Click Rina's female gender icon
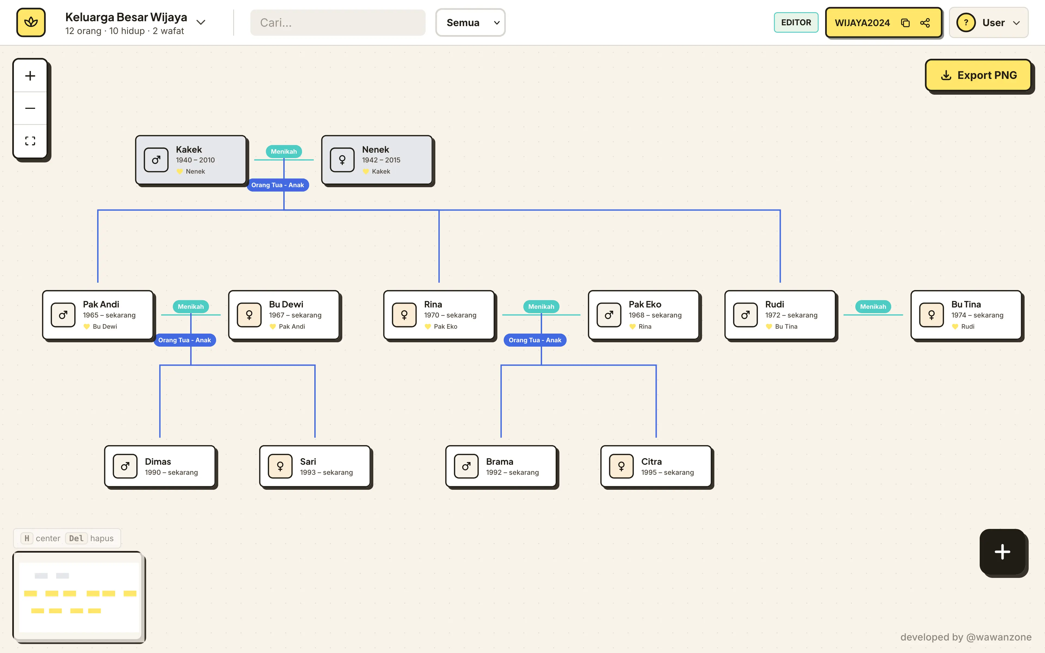The width and height of the screenshot is (1045, 653). tap(404, 315)
